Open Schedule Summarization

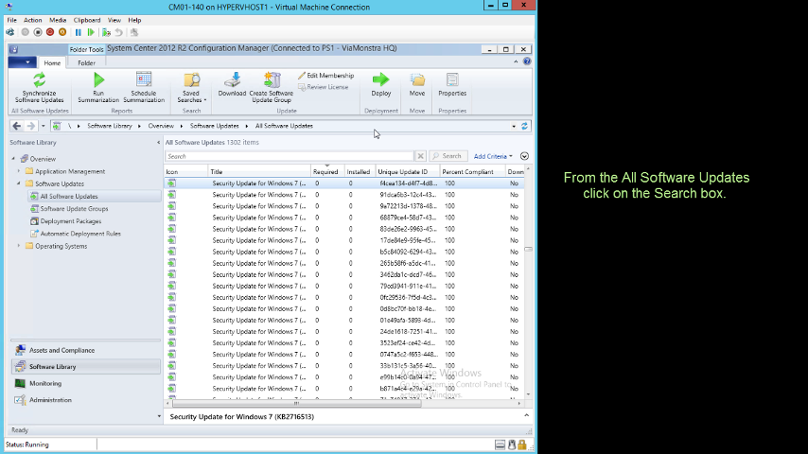144,81
